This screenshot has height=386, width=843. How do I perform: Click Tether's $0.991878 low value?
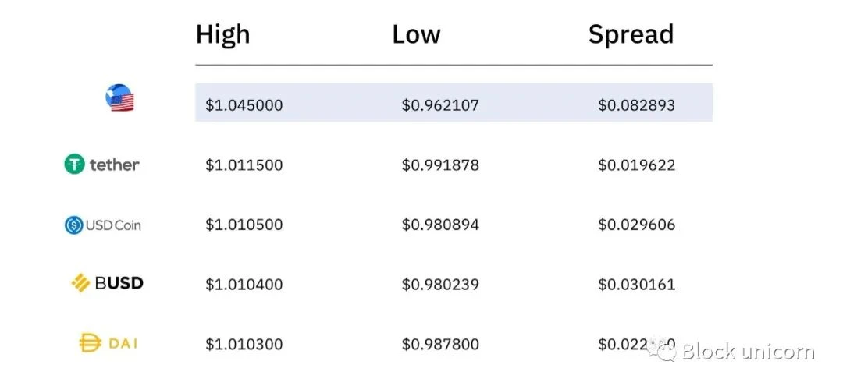(x=440, y=165)
